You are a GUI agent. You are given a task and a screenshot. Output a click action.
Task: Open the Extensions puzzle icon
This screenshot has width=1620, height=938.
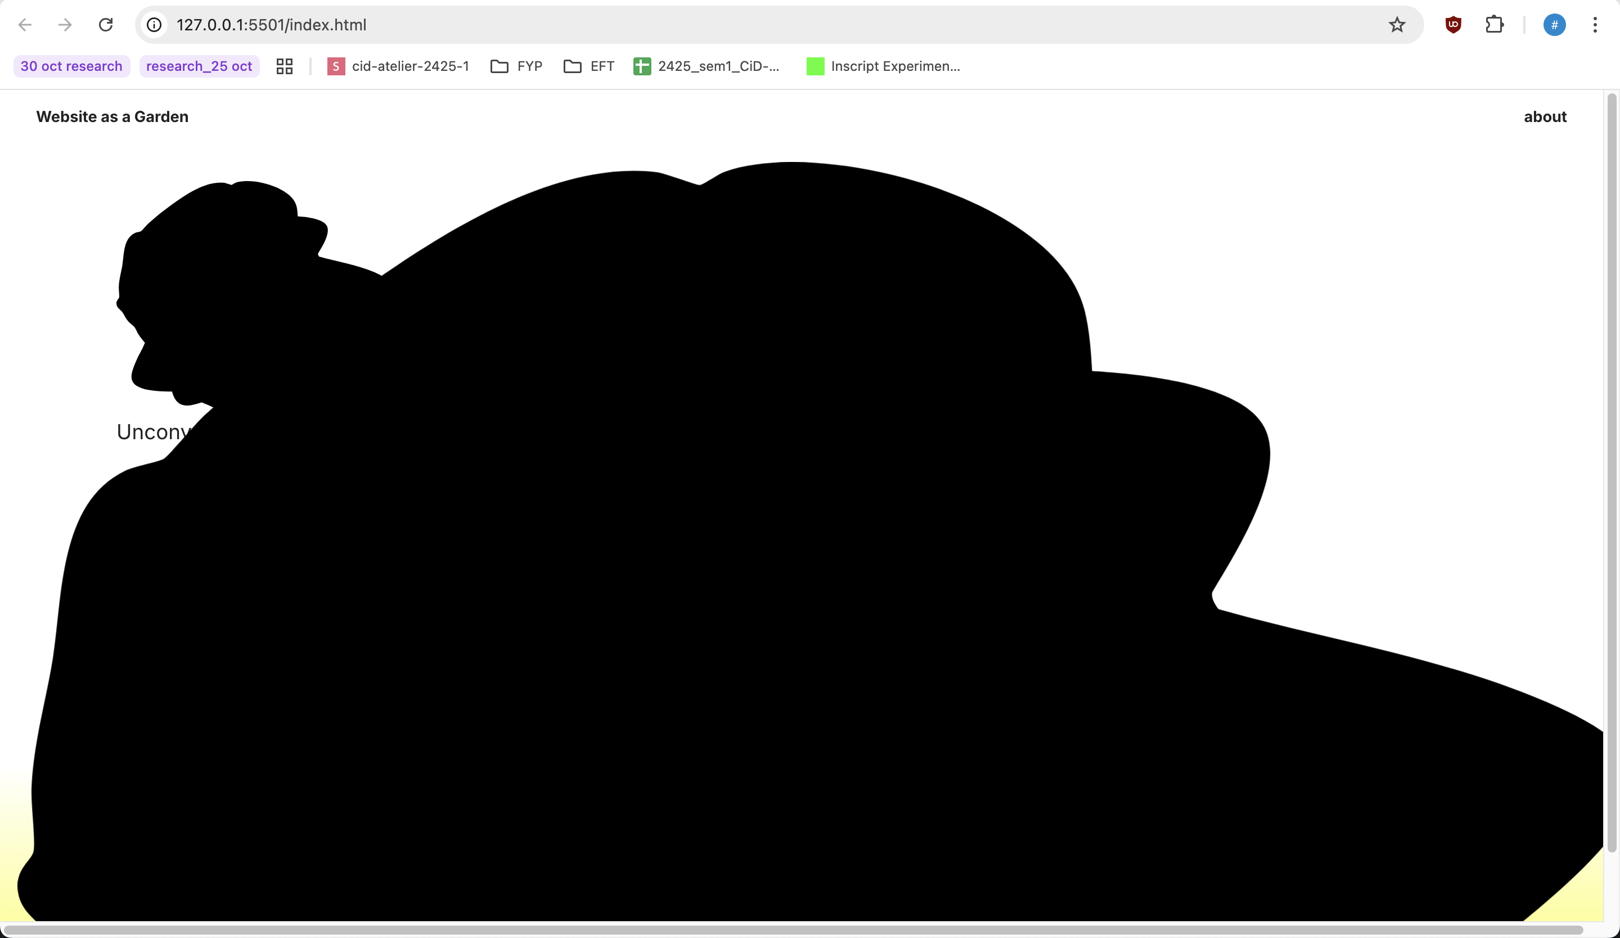pyautogui.click(x=1494, y=25)
